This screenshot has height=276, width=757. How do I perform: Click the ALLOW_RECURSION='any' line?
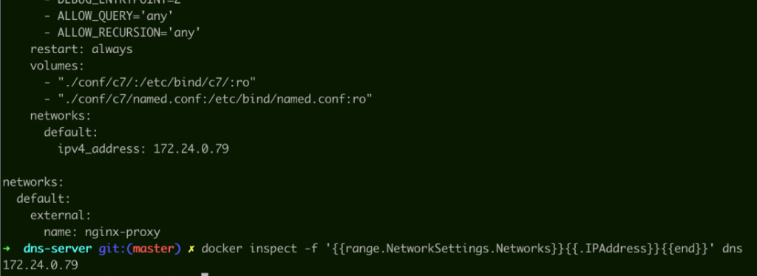122,32
